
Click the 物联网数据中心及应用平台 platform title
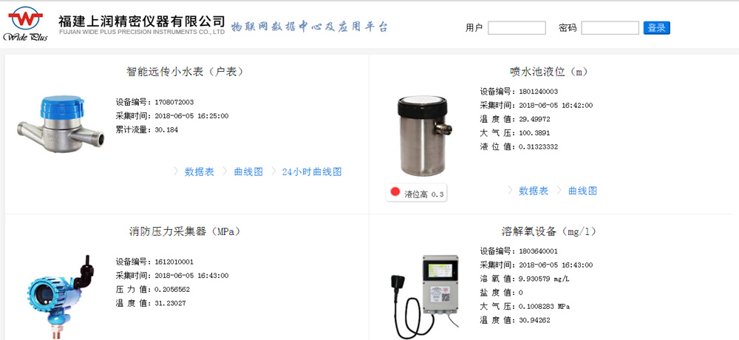coord(309,27)
